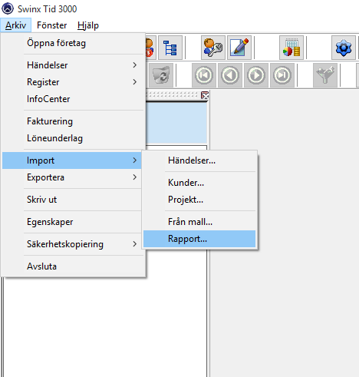Screen dimensions: 359x377
Task: Click the filter funnel icon
Action: point(325,75)
